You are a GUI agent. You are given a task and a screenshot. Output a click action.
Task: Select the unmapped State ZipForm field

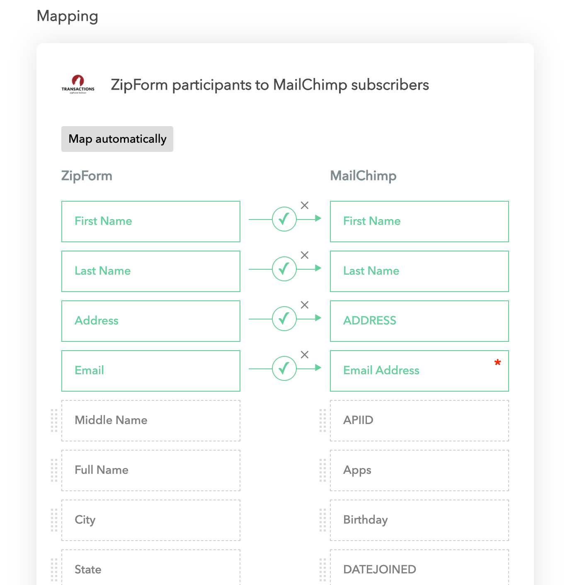[x=151, y=569]
